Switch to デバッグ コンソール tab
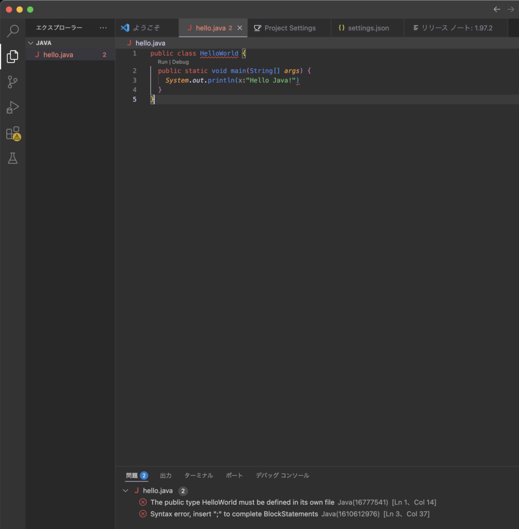The height and width of the screenshot is (529, 519). [282, 475]
